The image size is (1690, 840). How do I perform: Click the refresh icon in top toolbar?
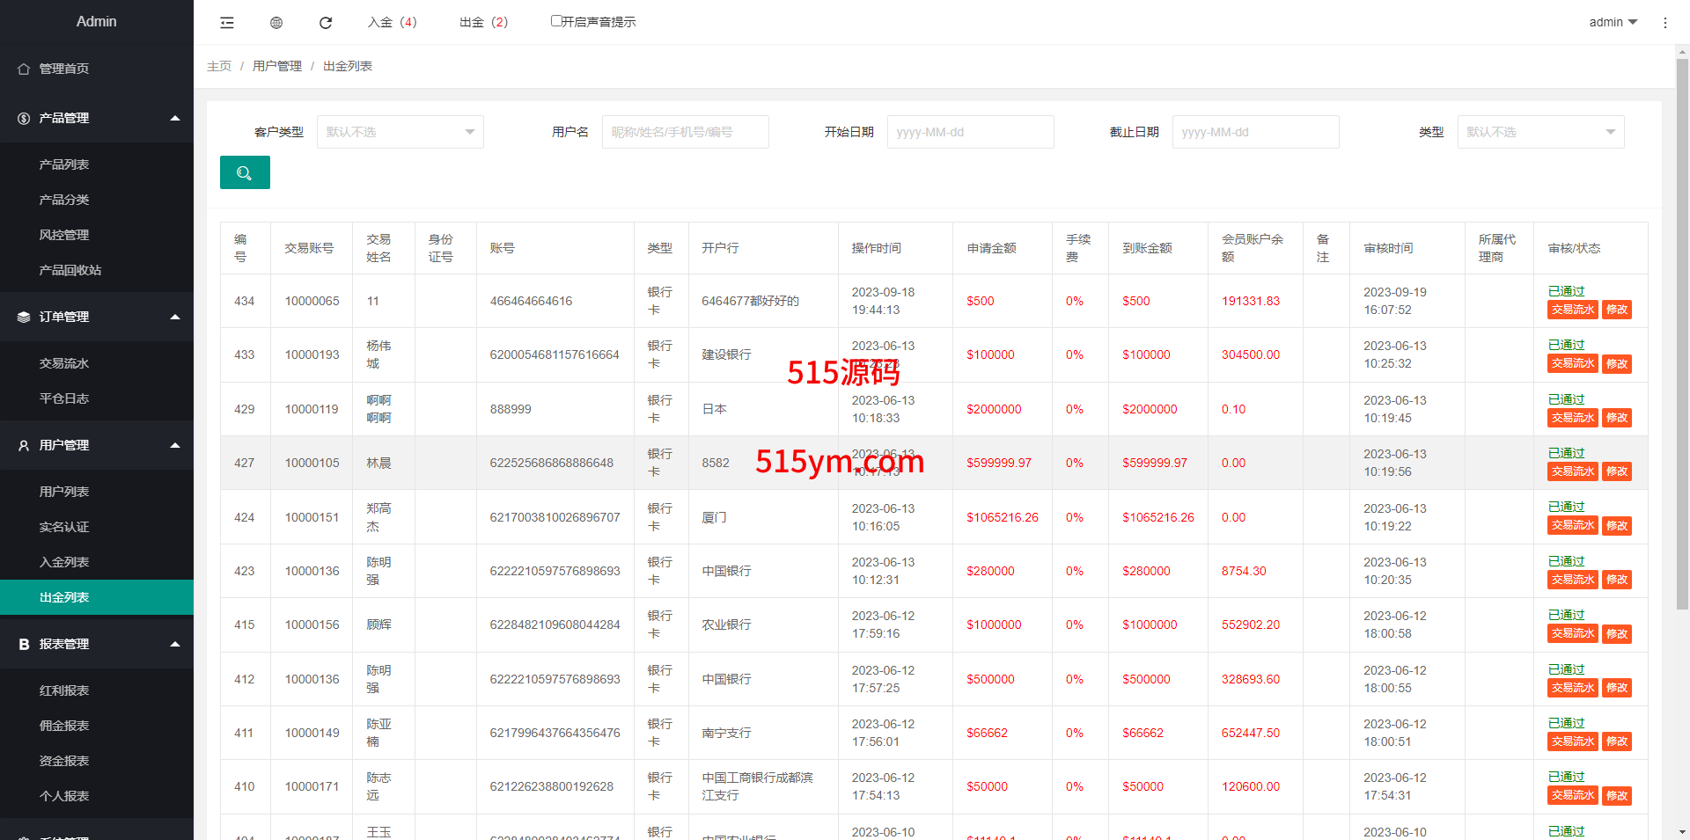pos(326,23)
